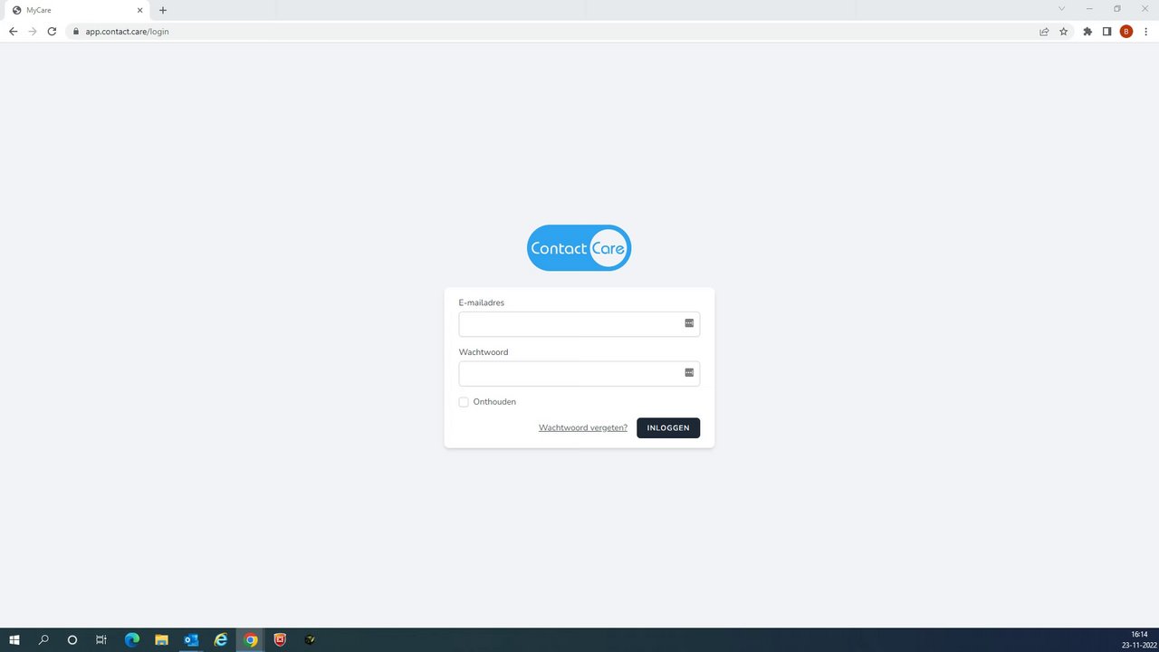The width and height of the screenshot is (1159, 652).
Task: Open Task View on the taskbar
Action: 101,639
